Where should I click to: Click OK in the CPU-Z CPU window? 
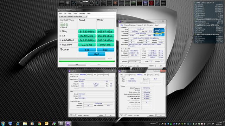pyautogui.click(x=161, y=66)
